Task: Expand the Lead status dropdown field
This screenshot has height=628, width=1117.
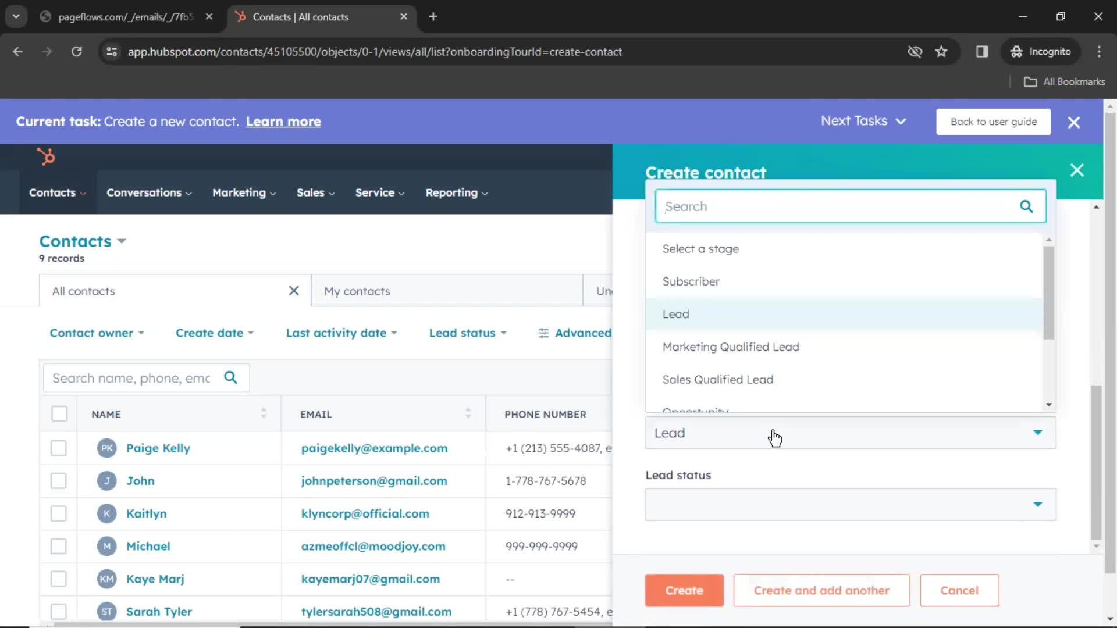Action: 849,504
